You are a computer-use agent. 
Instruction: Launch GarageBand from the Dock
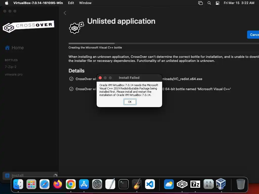(x=137, y=184)
